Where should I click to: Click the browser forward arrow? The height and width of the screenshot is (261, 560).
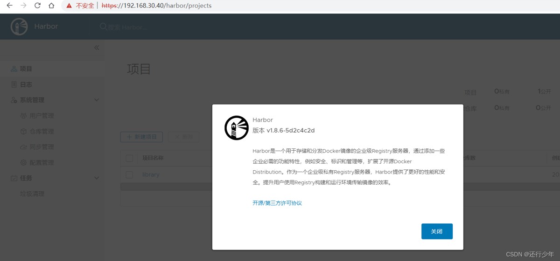pyautogui.click(x=24, y=6)
